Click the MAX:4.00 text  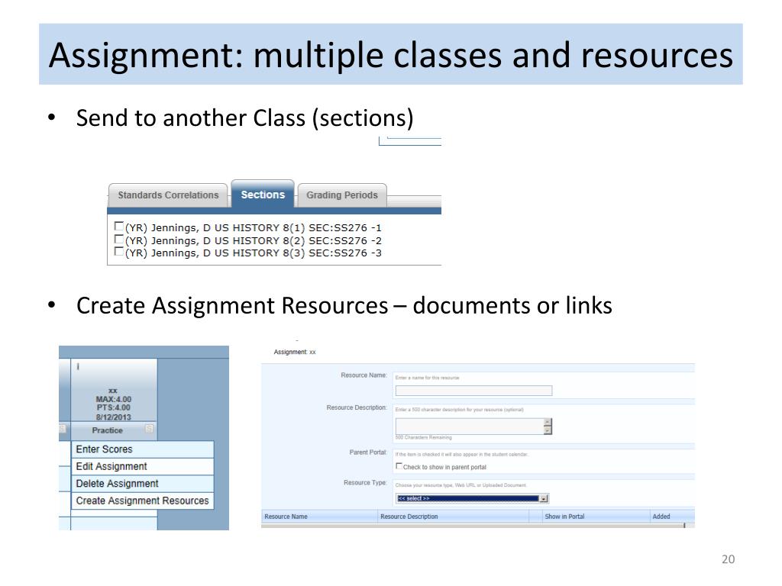pyautogui.click(x=114, y=400)
